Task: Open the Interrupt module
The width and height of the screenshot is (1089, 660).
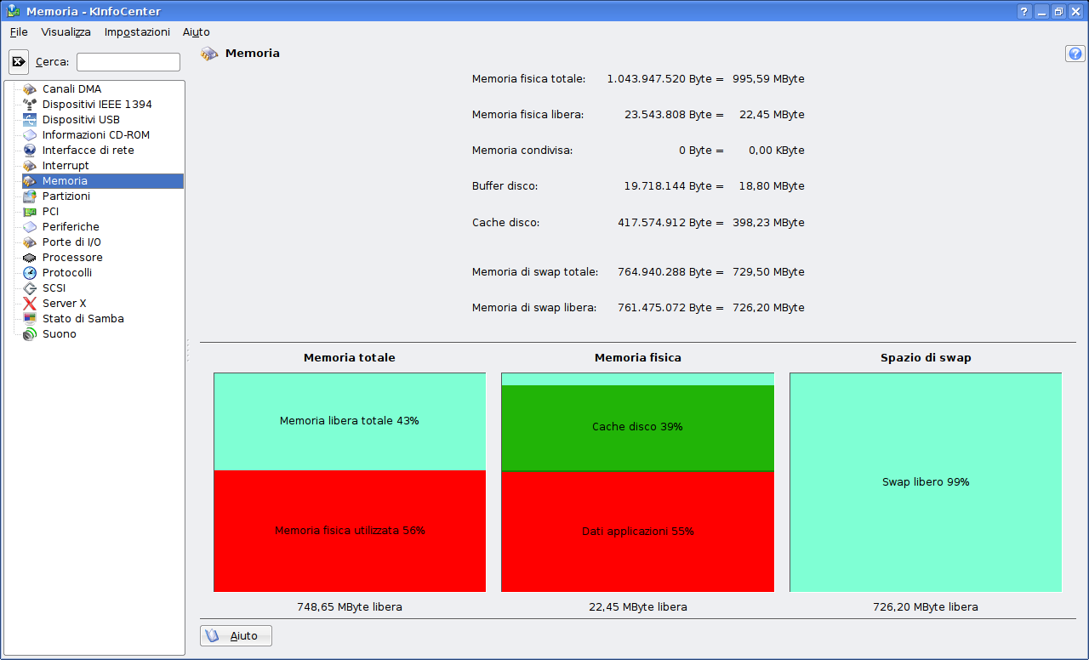Action: pyautogui.click(x=66, y=166)
